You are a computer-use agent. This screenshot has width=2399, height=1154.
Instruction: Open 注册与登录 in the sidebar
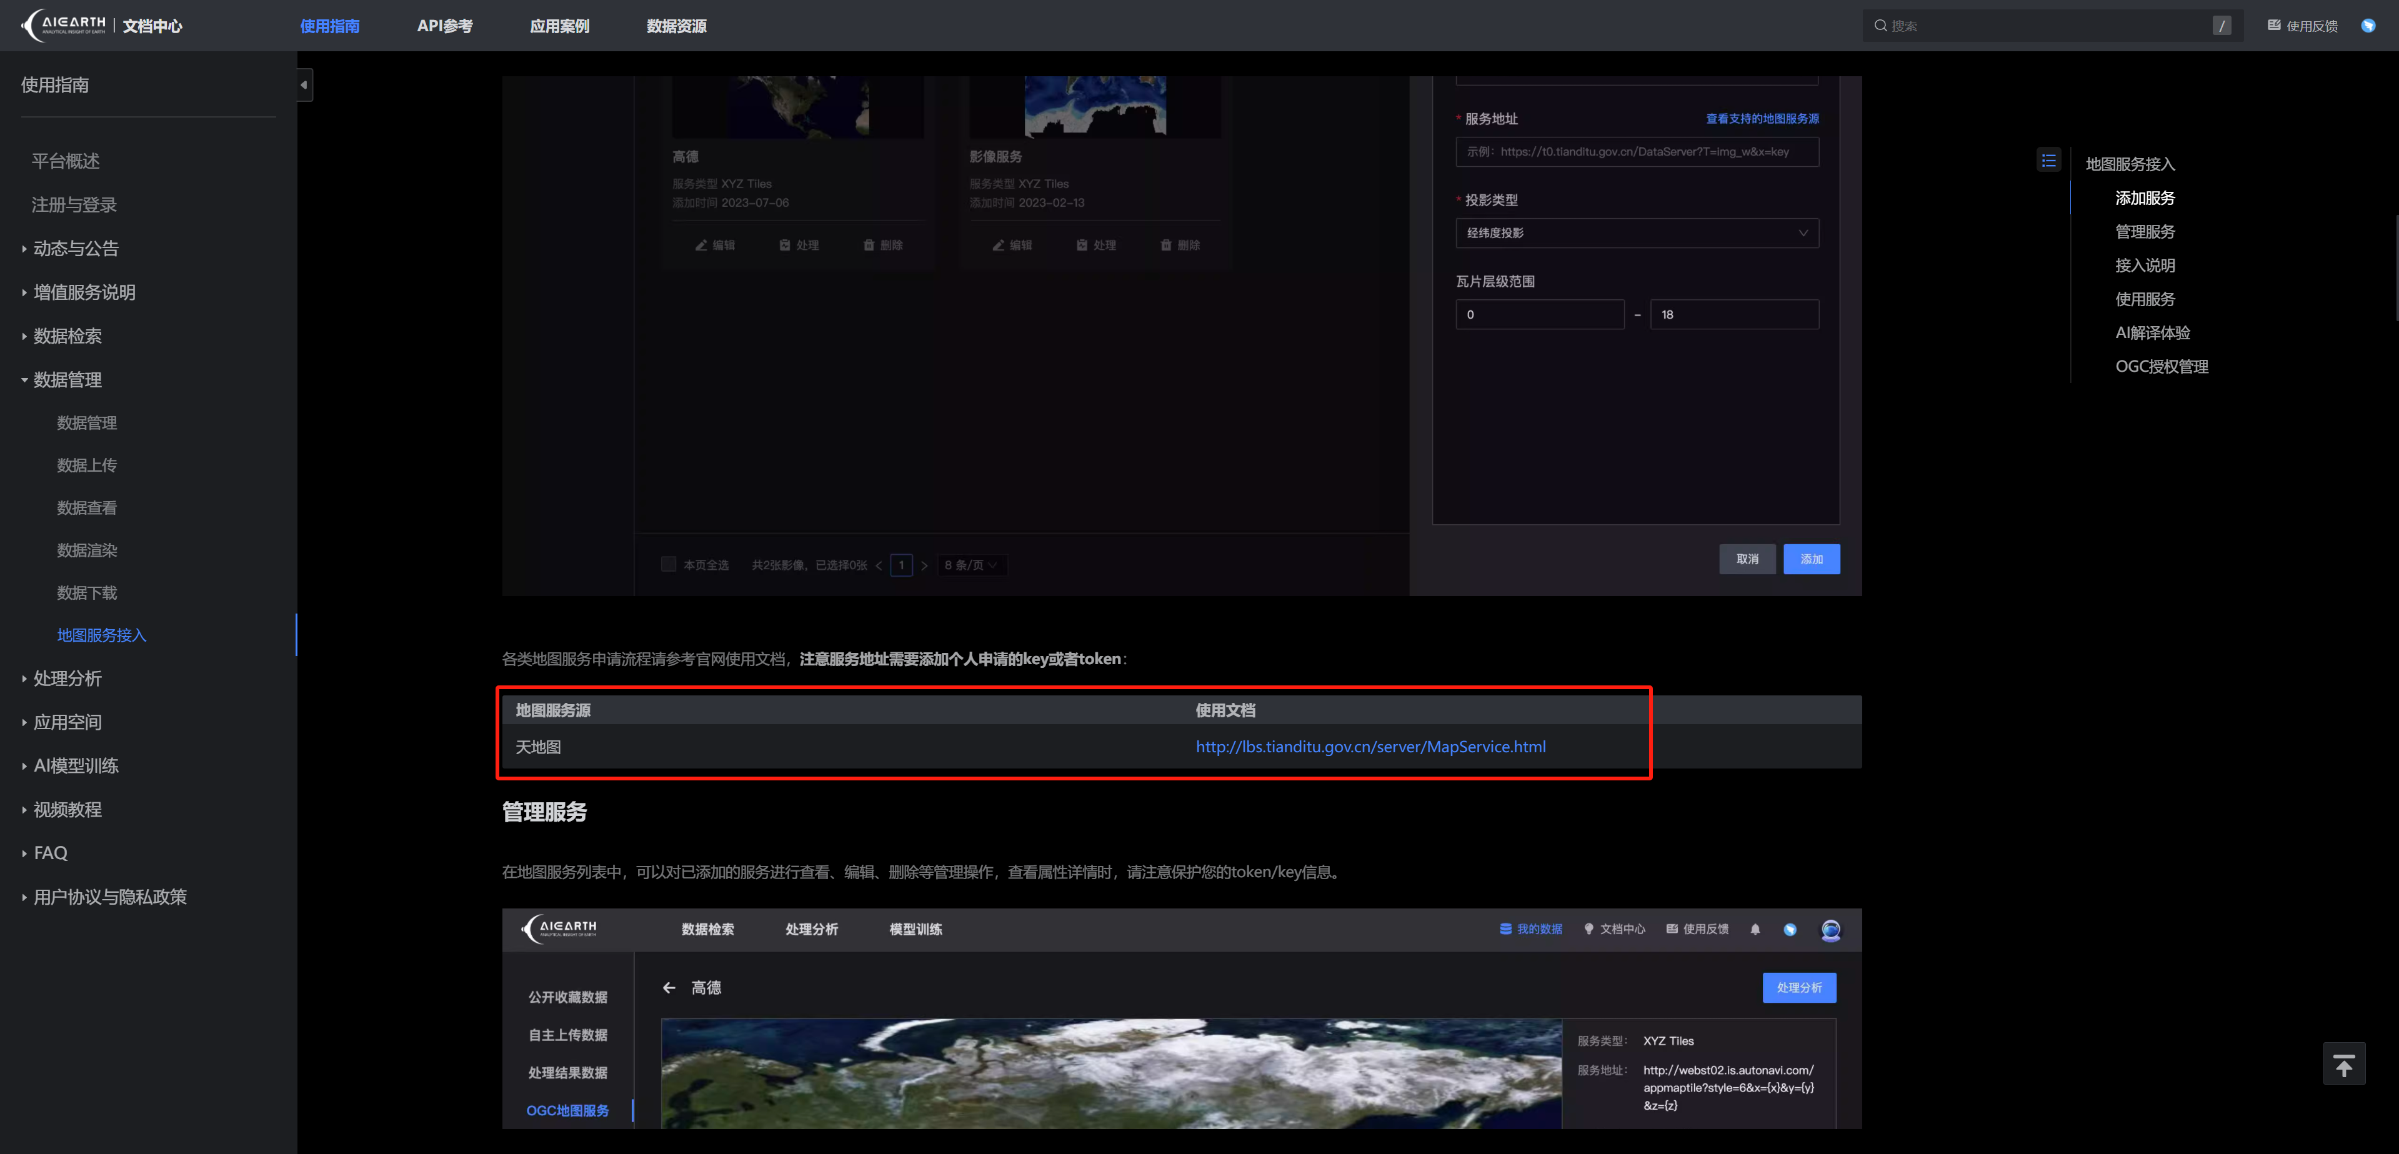74,205
